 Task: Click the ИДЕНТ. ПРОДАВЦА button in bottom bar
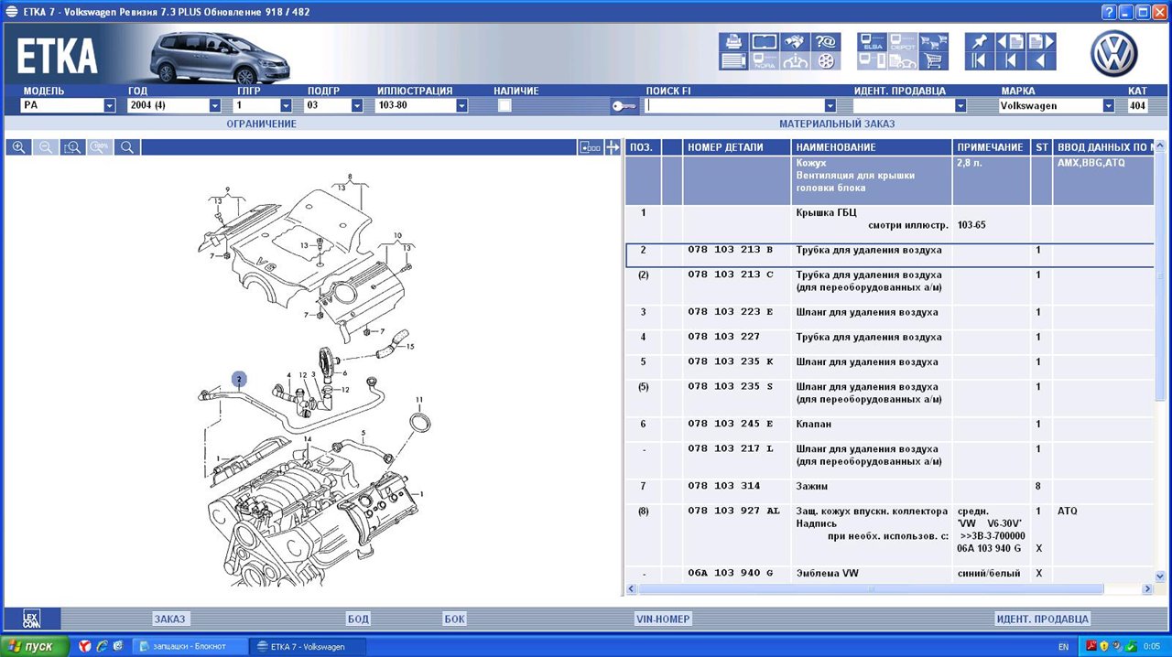click(x=1042, y=619)
